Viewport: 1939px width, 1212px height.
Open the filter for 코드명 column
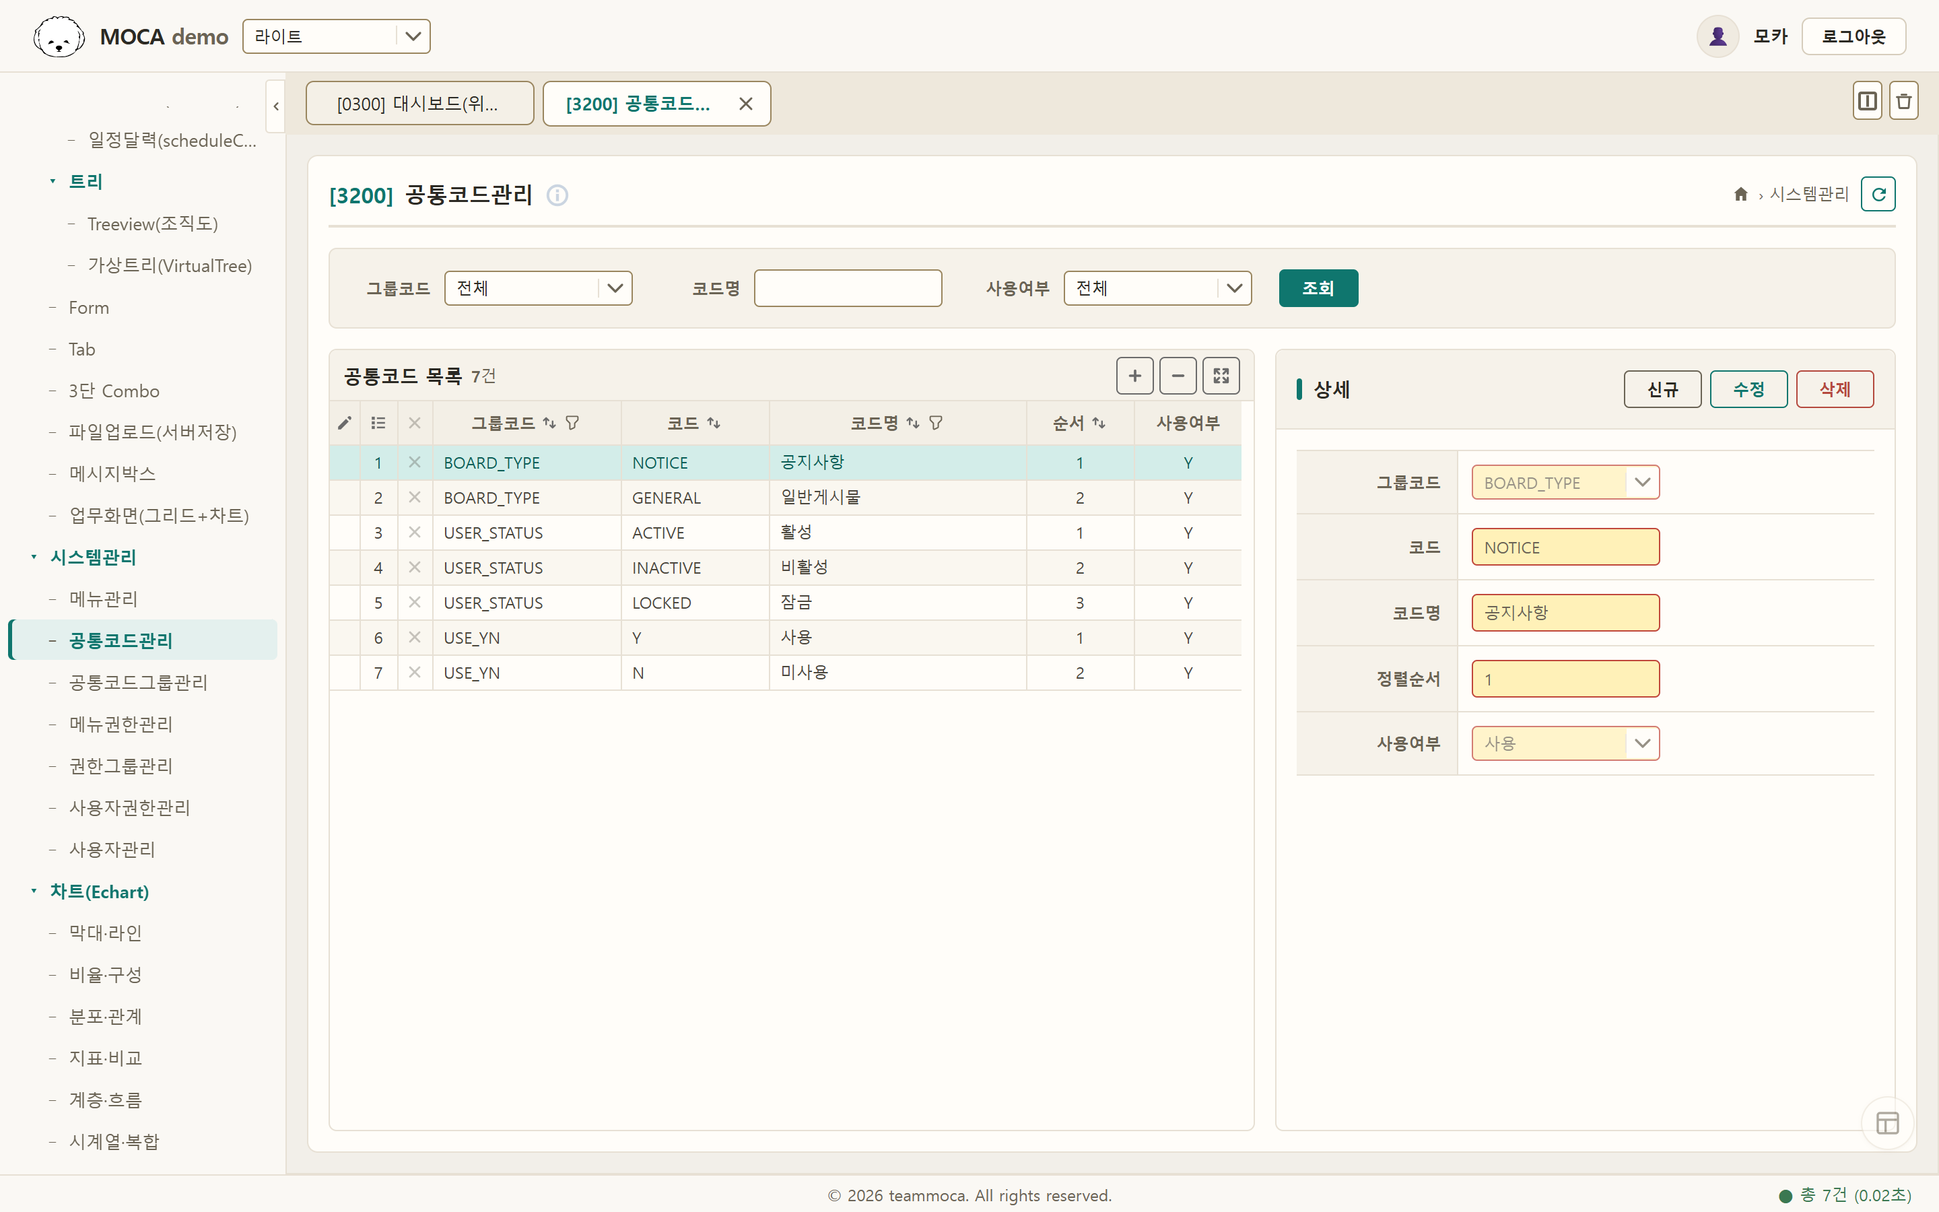coord(936,422)
